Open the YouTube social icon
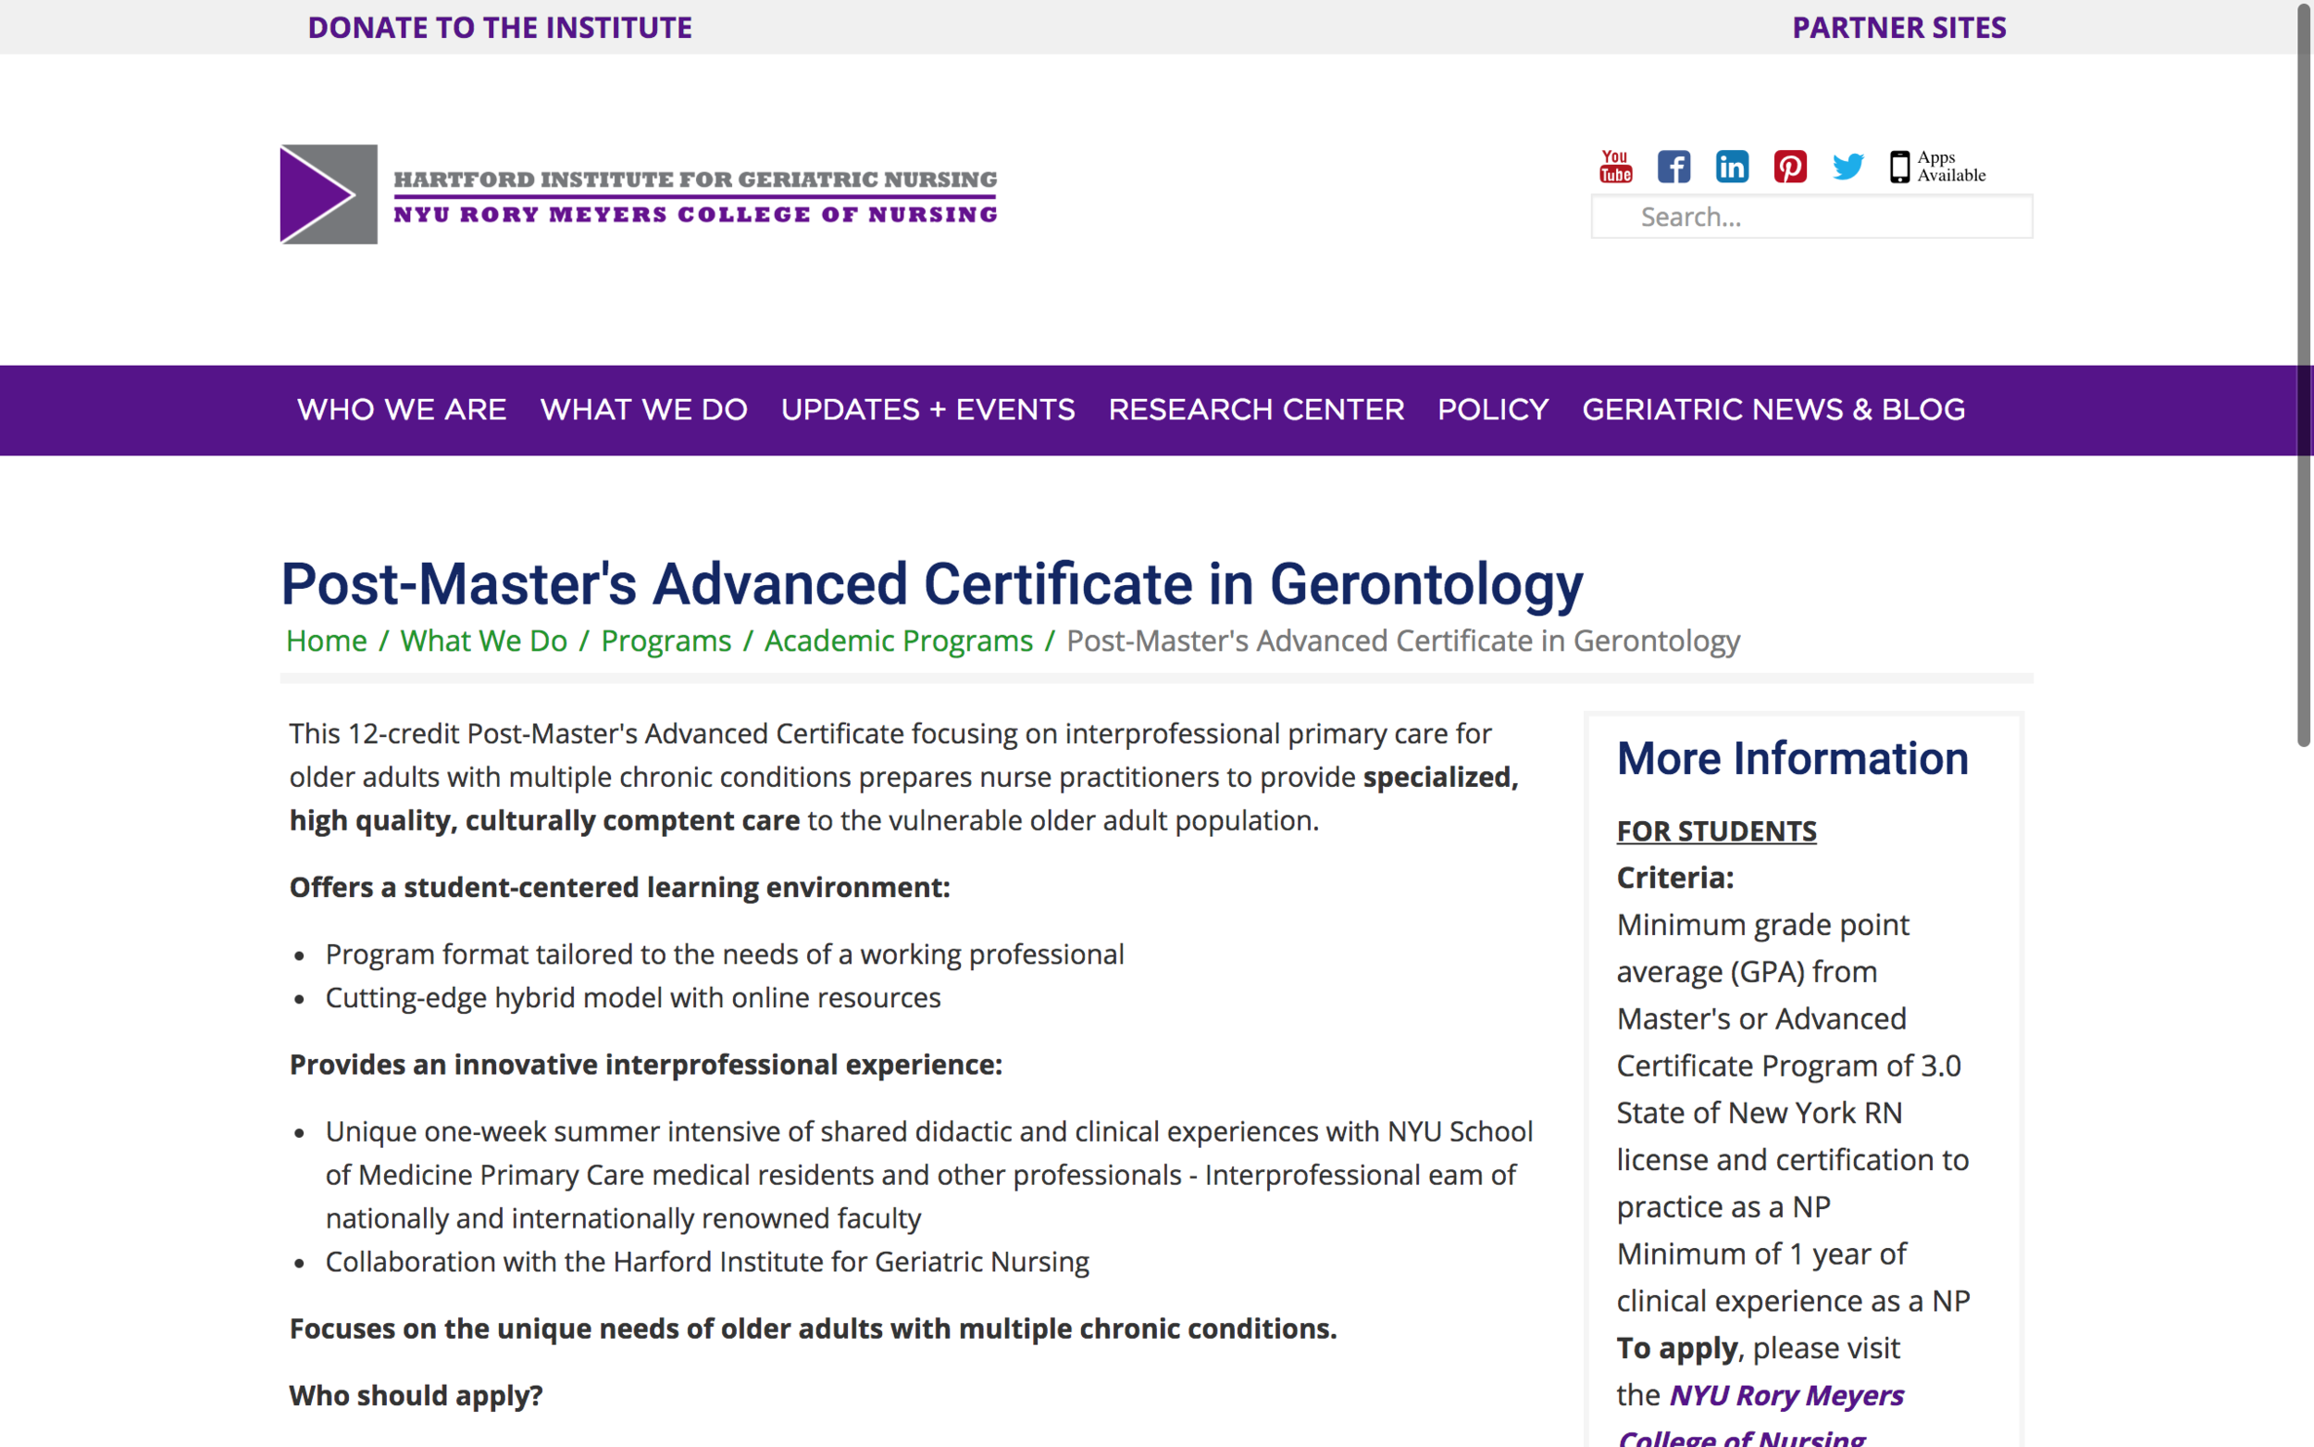 (x=1616, y=167)
